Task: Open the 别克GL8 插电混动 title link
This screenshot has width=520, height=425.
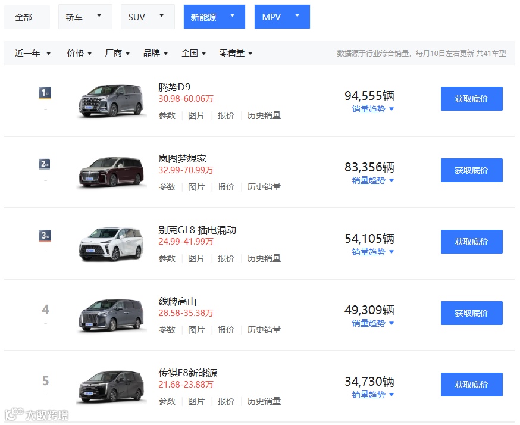Action: click(198, 230)
